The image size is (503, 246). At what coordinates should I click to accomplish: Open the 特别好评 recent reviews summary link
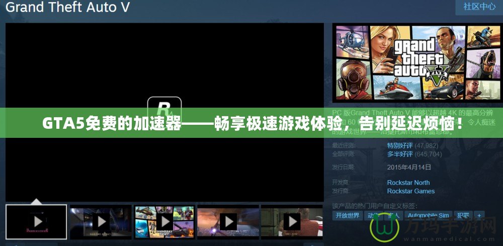tap(400, 146)
